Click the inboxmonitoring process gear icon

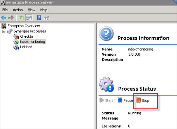coord(16,41)
